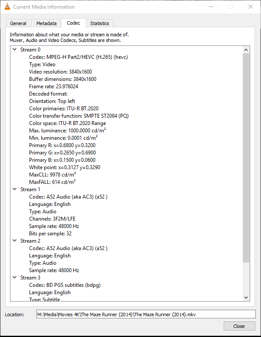Select the Stream 3 label
The image size is (261, 337).
(30, 277)
